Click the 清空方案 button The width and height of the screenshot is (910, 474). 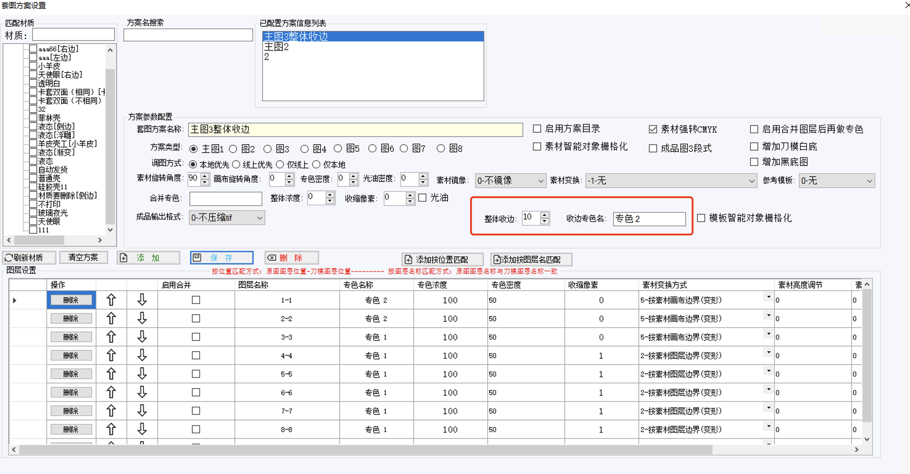tap(83, 258)
